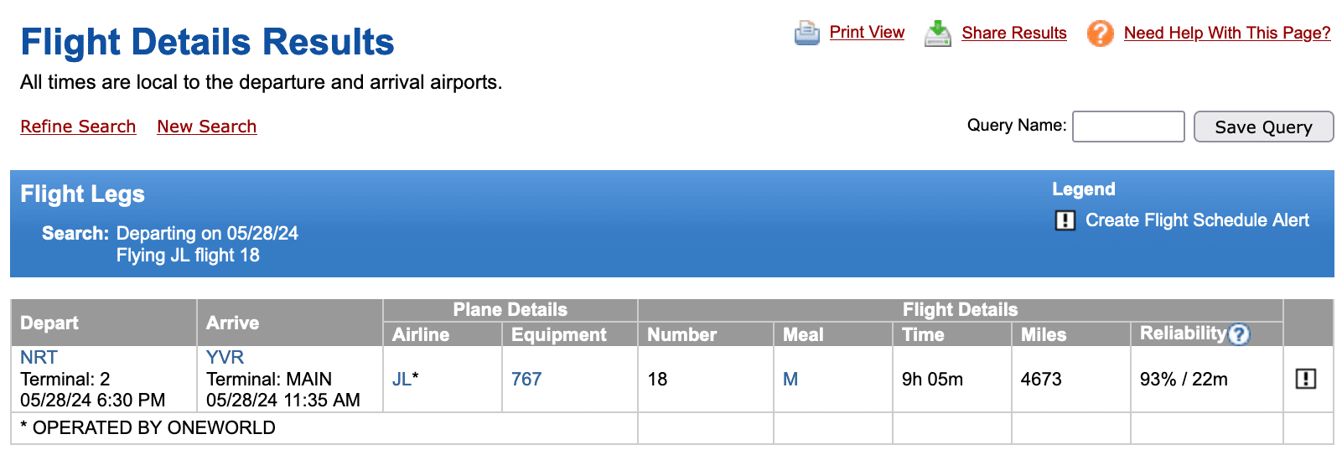Viewport: 1342px width, 455px height.
Task: Click the M meal code link
Action: point(790,379)
